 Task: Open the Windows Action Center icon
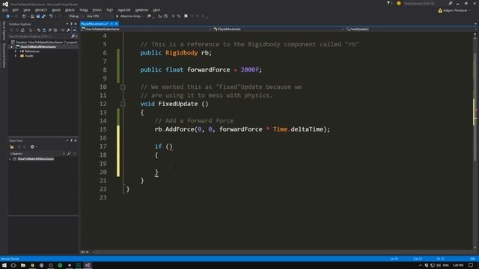point(471,265)
